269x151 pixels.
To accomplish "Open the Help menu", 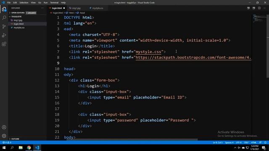I will (63, 3).
